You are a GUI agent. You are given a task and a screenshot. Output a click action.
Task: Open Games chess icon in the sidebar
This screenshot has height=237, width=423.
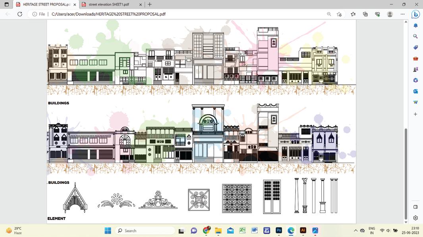click(x=415, y=69)
